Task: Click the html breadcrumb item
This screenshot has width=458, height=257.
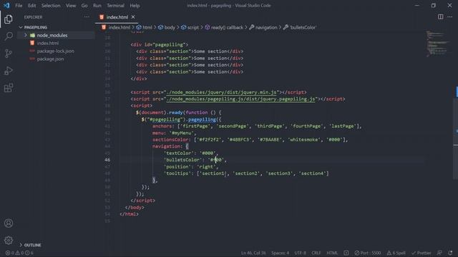Action: (x=145, y=27)
